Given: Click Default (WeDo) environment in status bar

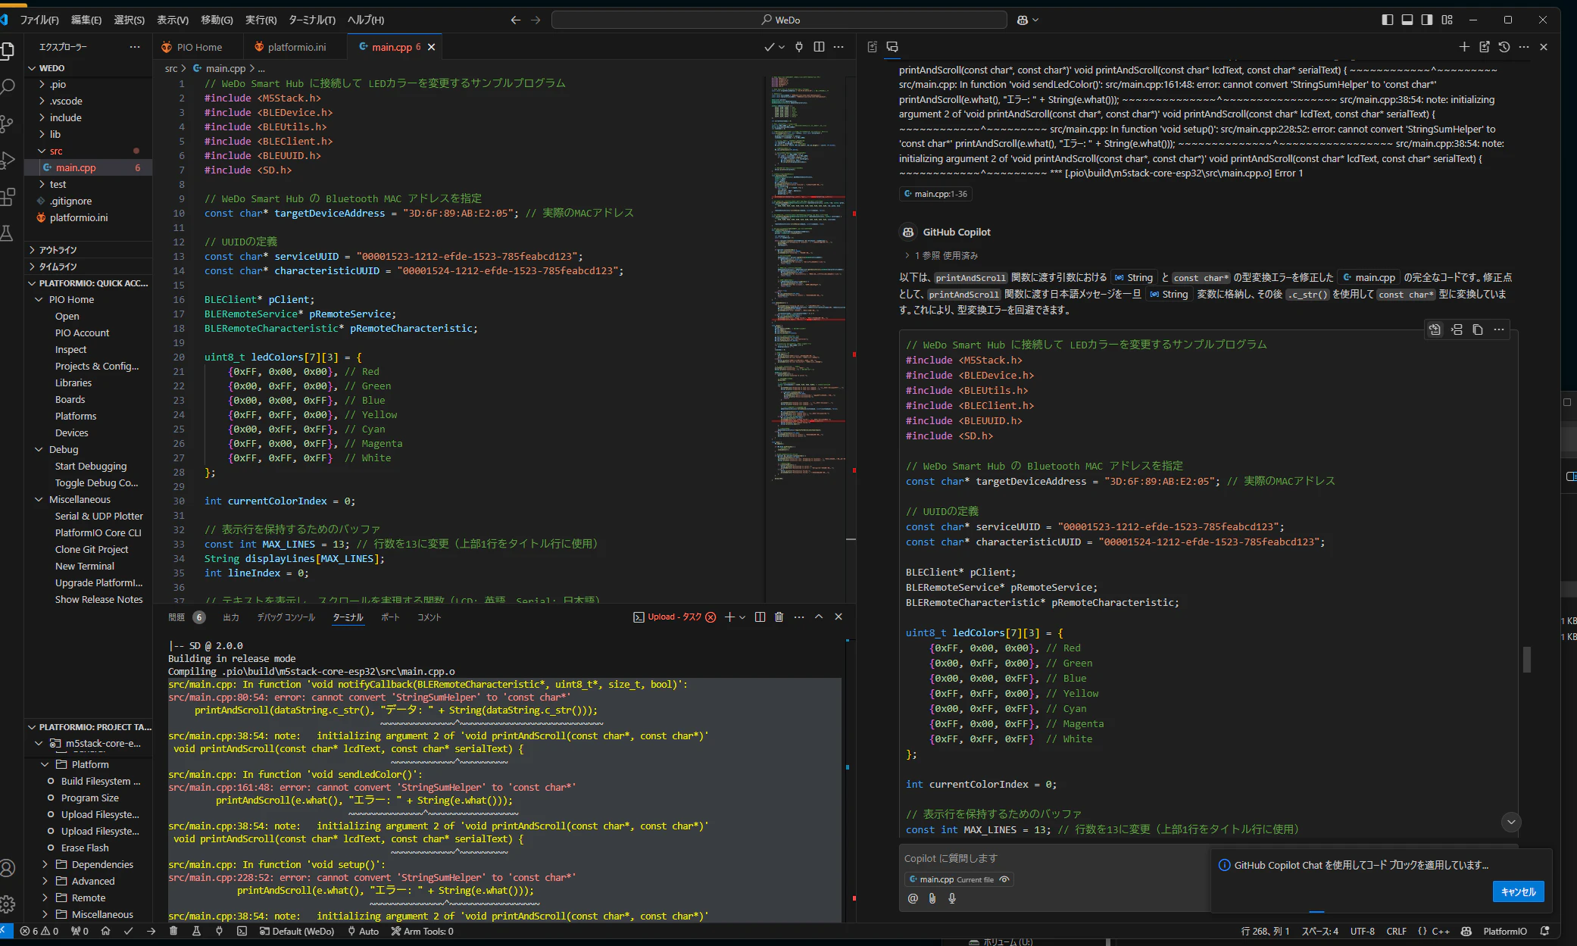Looking at the screenshot, I should [x=297, y=931].
